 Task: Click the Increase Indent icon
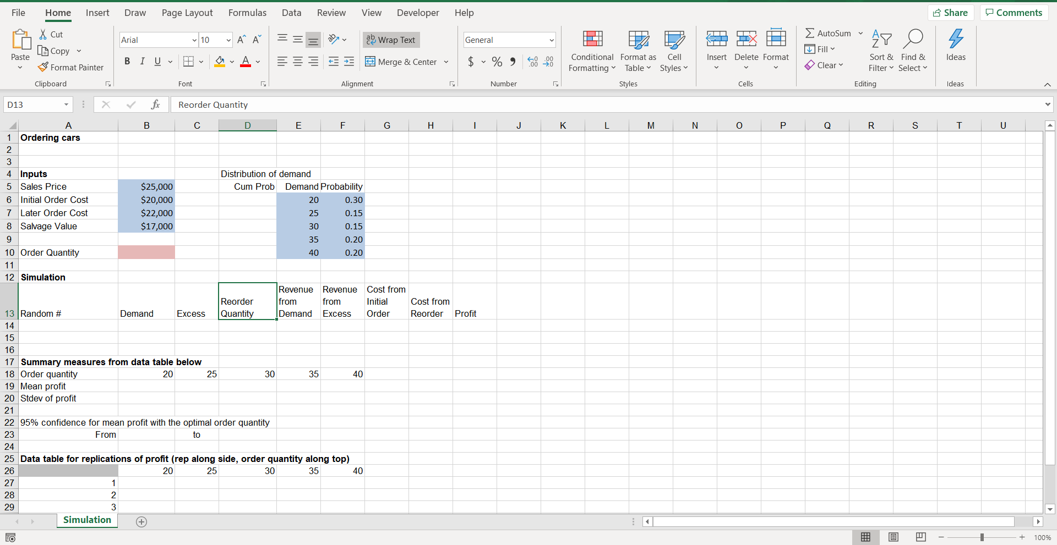pos(349,62)
